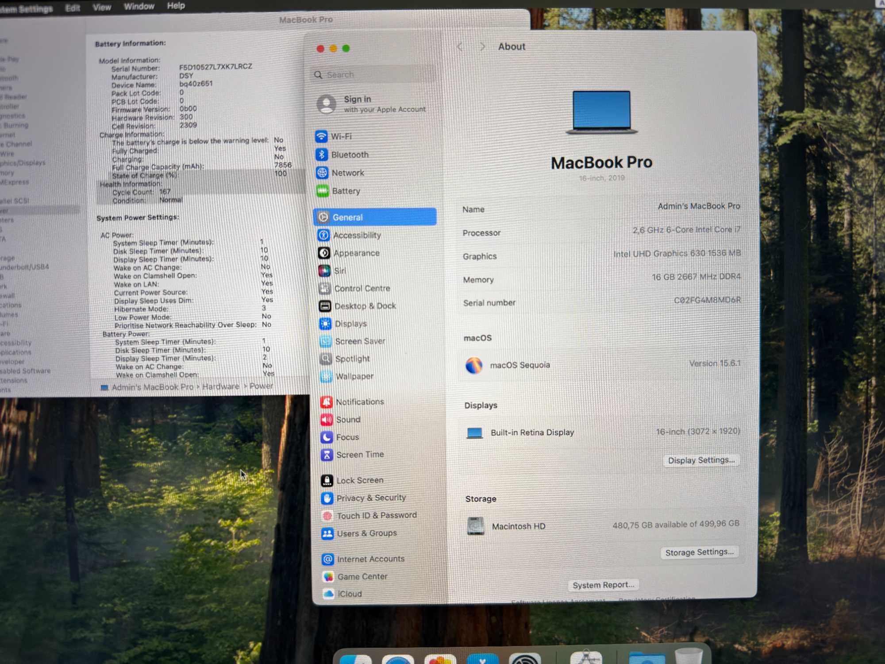Select General in sidebar

(374, 217)
